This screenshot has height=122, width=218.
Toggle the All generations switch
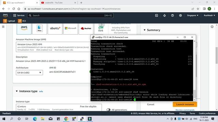pos(108,110)
